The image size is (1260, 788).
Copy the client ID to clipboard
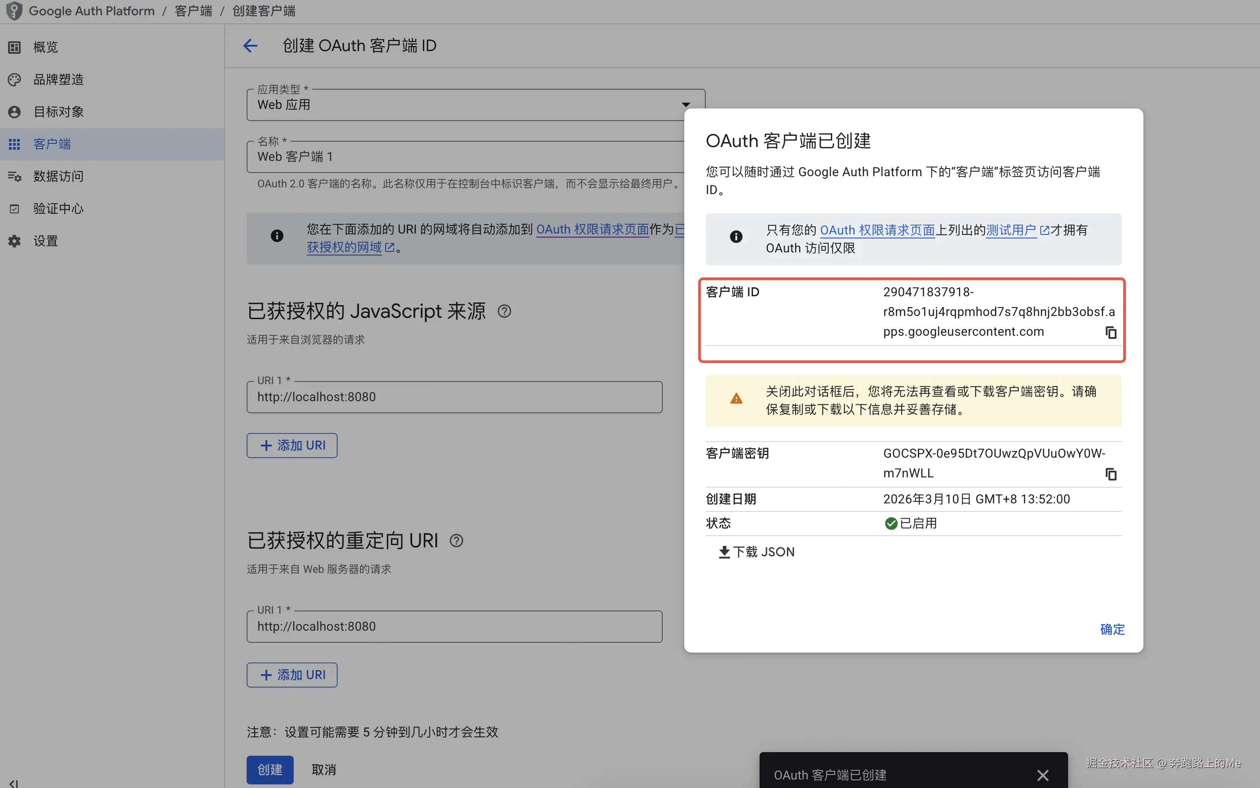point(1110,333)
